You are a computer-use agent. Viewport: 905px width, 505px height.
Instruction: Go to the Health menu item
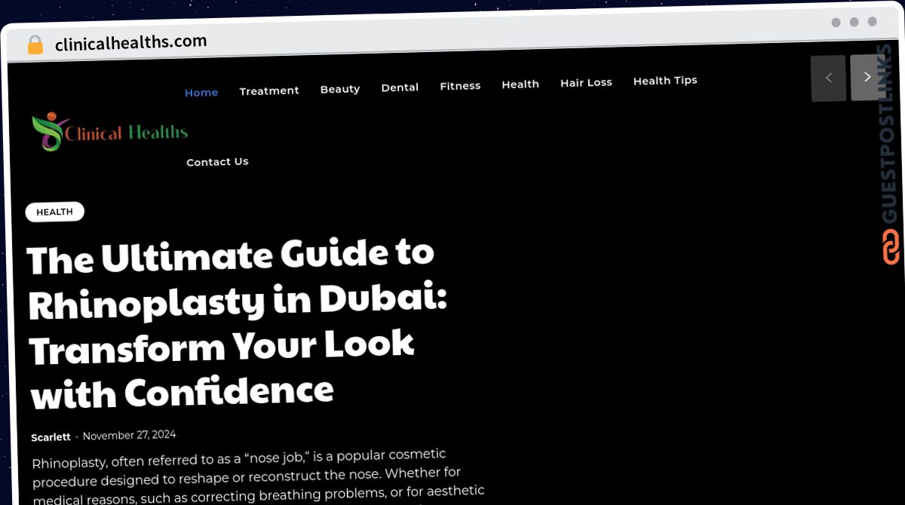pyautogui.click(x=520, y=84)
